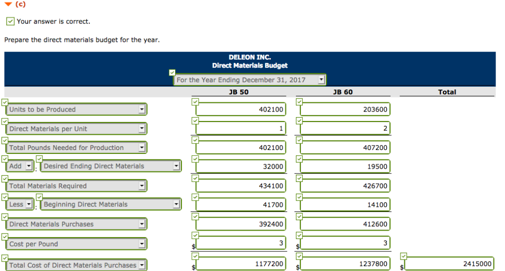Click checkmark icon on the 1237800 field

pos(299,256)
